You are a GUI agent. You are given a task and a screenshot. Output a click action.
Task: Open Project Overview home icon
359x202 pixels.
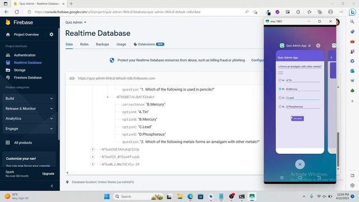(x=8, y=35)
